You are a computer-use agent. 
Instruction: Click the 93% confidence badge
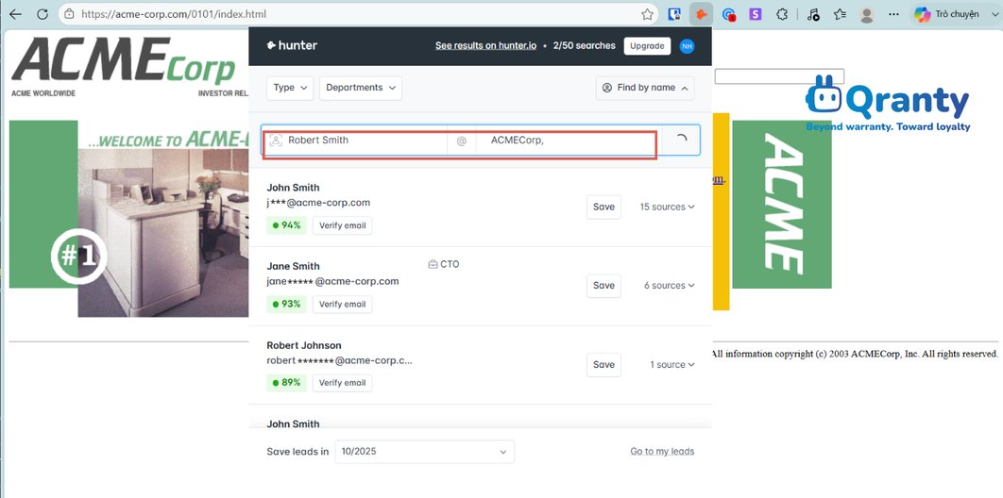click(x=286, y=304)
